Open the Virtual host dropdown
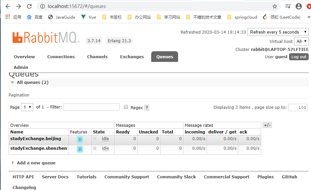The height and width of the screenshot is (190, 311). click(301, 41)
